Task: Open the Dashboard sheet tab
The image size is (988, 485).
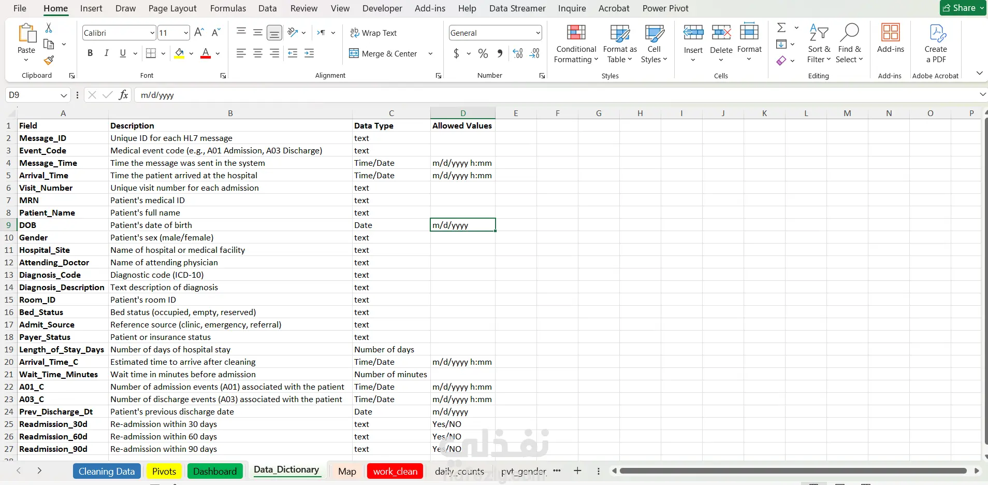Action: click(x=215, y=471)
